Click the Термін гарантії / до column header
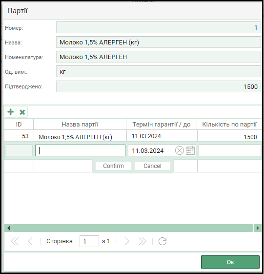The width and height of the screenshot is (264, 274). pos(162,125)
